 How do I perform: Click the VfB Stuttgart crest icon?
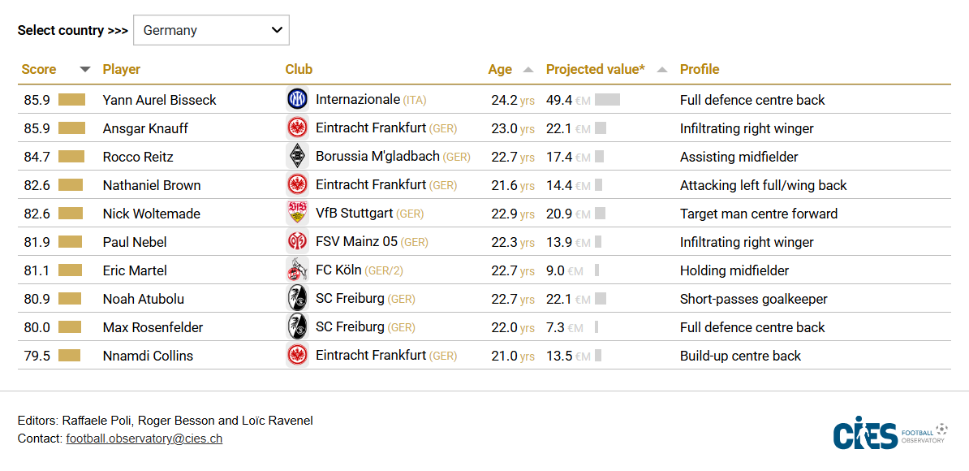297,214
